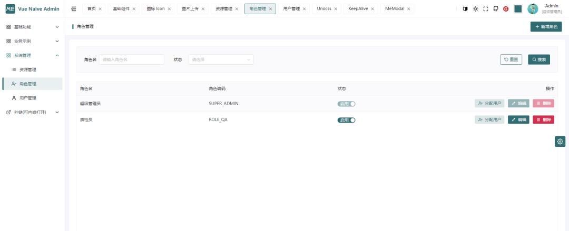
Task: Click the ME logo in the sidebar header
Action: [10, 9]
